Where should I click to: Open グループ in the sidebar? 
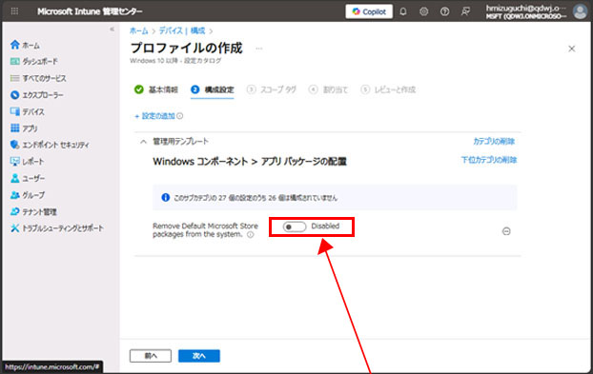click(28, 195)
